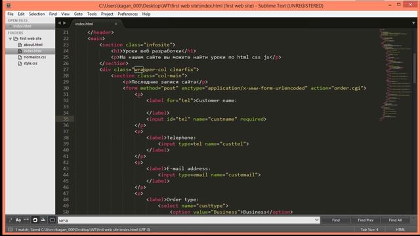Click the 'order.cgi' action value

point(347,88)
